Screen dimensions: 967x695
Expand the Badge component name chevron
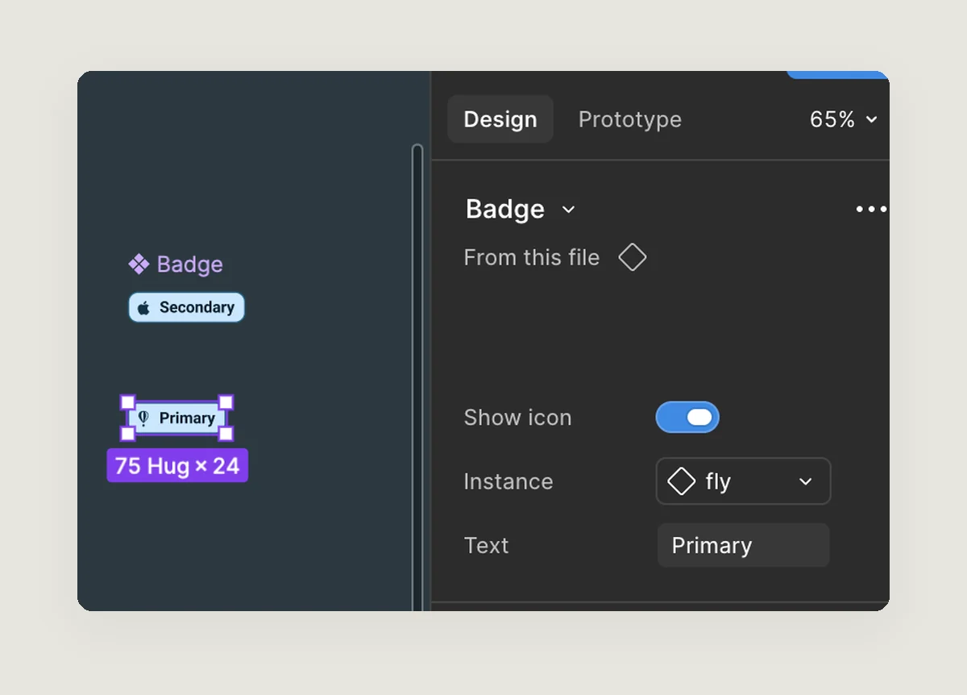568,210
